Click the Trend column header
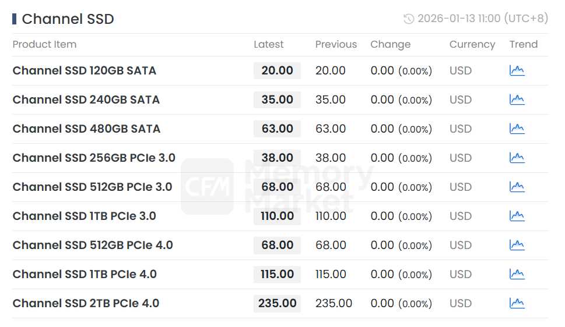 coord(523,44)
